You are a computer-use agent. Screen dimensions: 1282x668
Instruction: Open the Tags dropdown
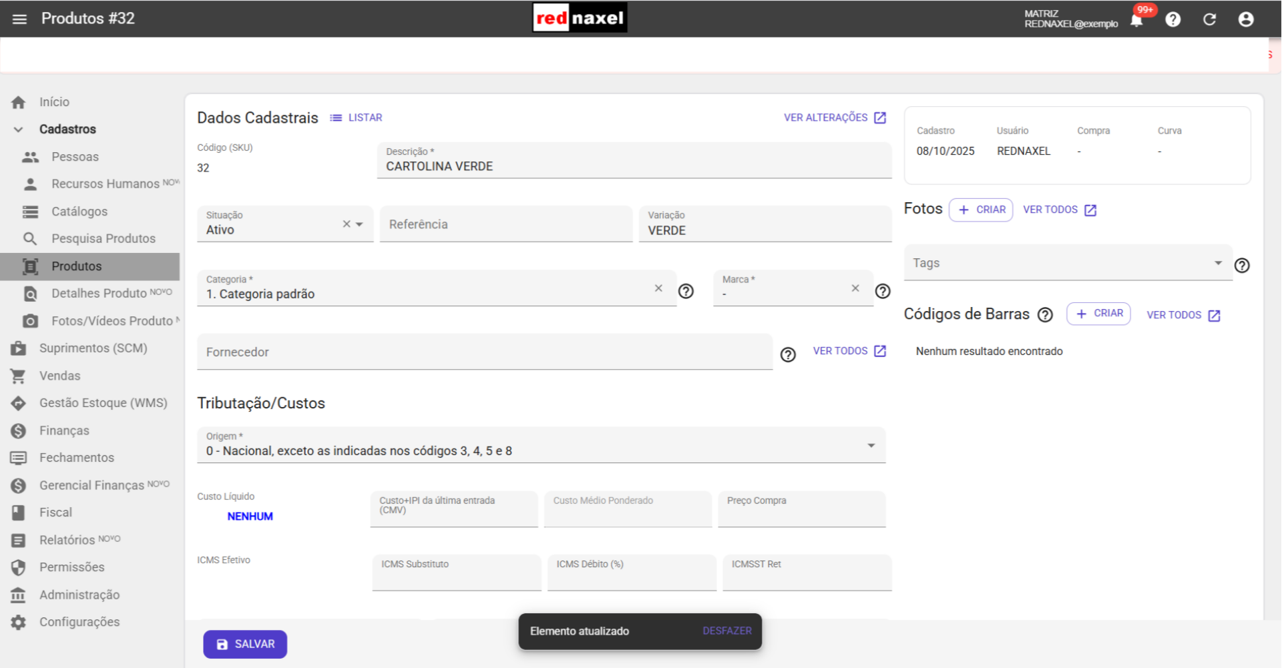pyautogui.click(x=1068, y=263)
